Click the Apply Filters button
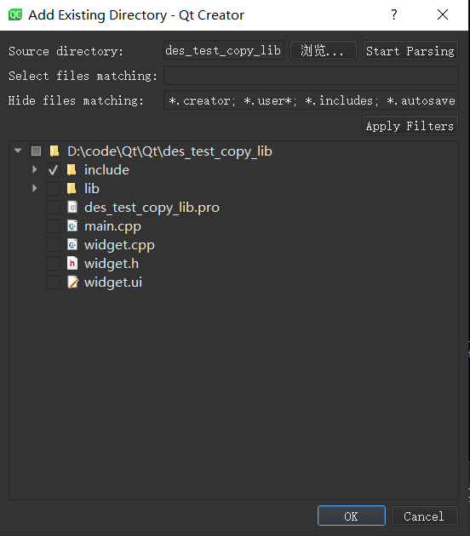470x536 pixels. (410, 126)
